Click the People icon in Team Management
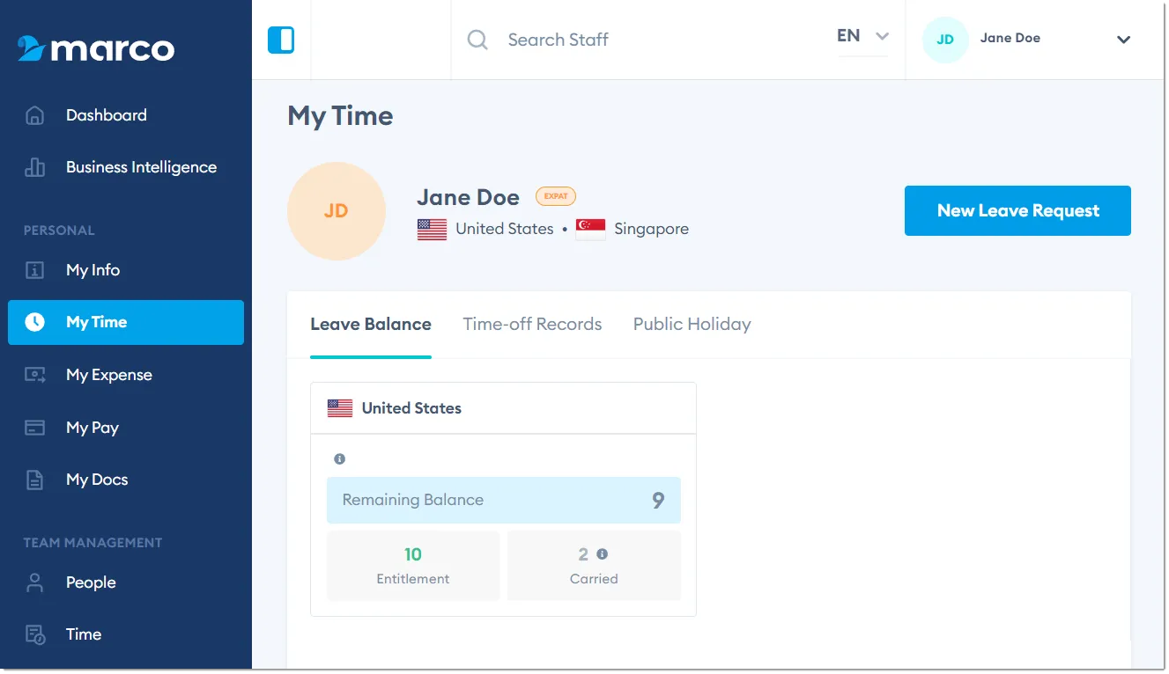 [x=34, y=582]
